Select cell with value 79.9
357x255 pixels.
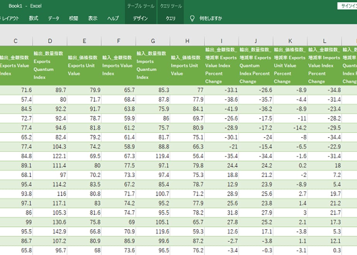click(x=84, y=90)
